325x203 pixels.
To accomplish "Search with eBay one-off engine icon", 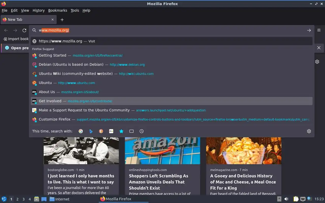I will [x=111, y=131].
